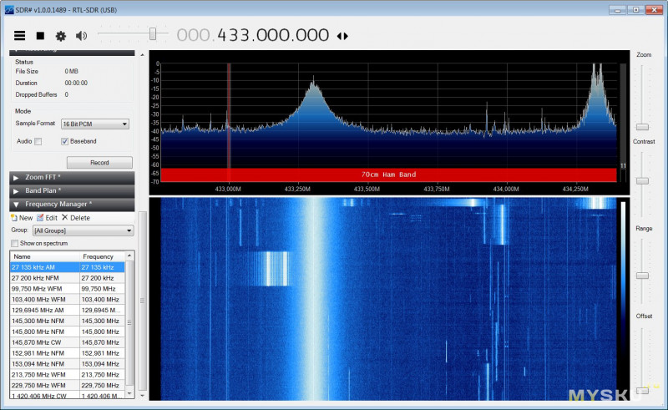This screenshot has width=668, height=410.
Task: Uncheck the Baseband recording checkbox
Action: [x=65, y=141]
